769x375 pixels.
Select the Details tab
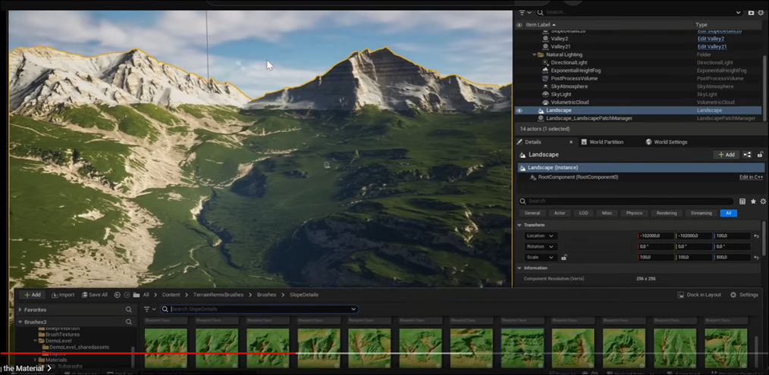click(533, 142)
